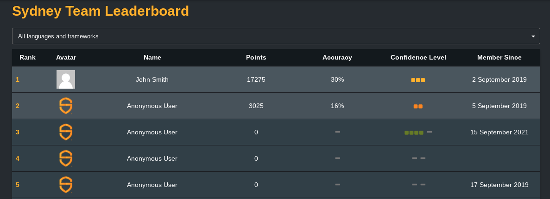Click the rank 5 shield avatar icon
The height and width of the screenshot is (199, 550).
tap(66, 185)
